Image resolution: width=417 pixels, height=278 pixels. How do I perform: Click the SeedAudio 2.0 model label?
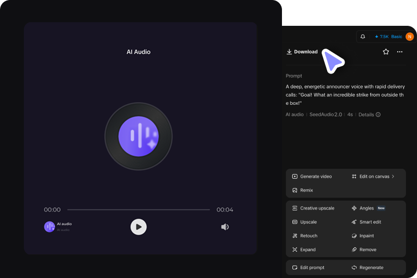(x=326, y=115)
